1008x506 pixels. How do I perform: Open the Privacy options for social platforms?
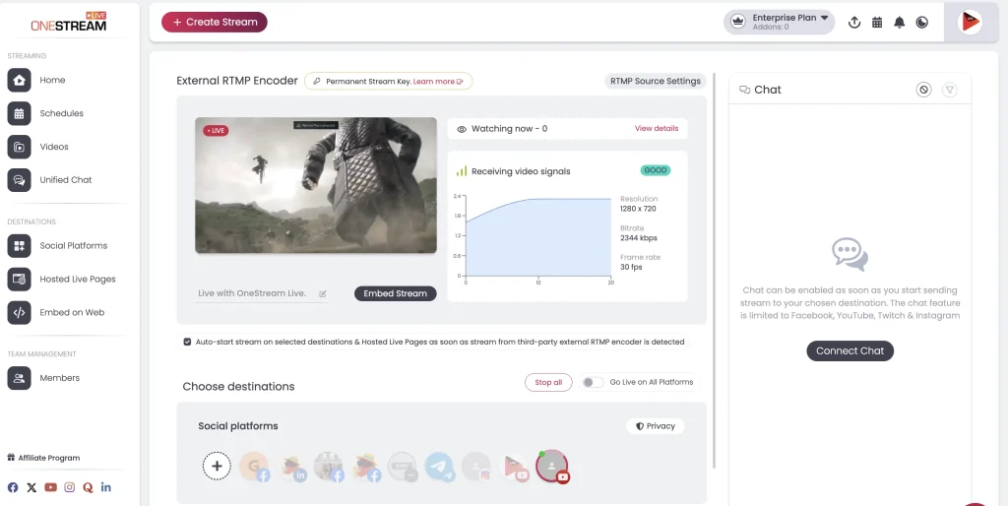pos(656,426)
